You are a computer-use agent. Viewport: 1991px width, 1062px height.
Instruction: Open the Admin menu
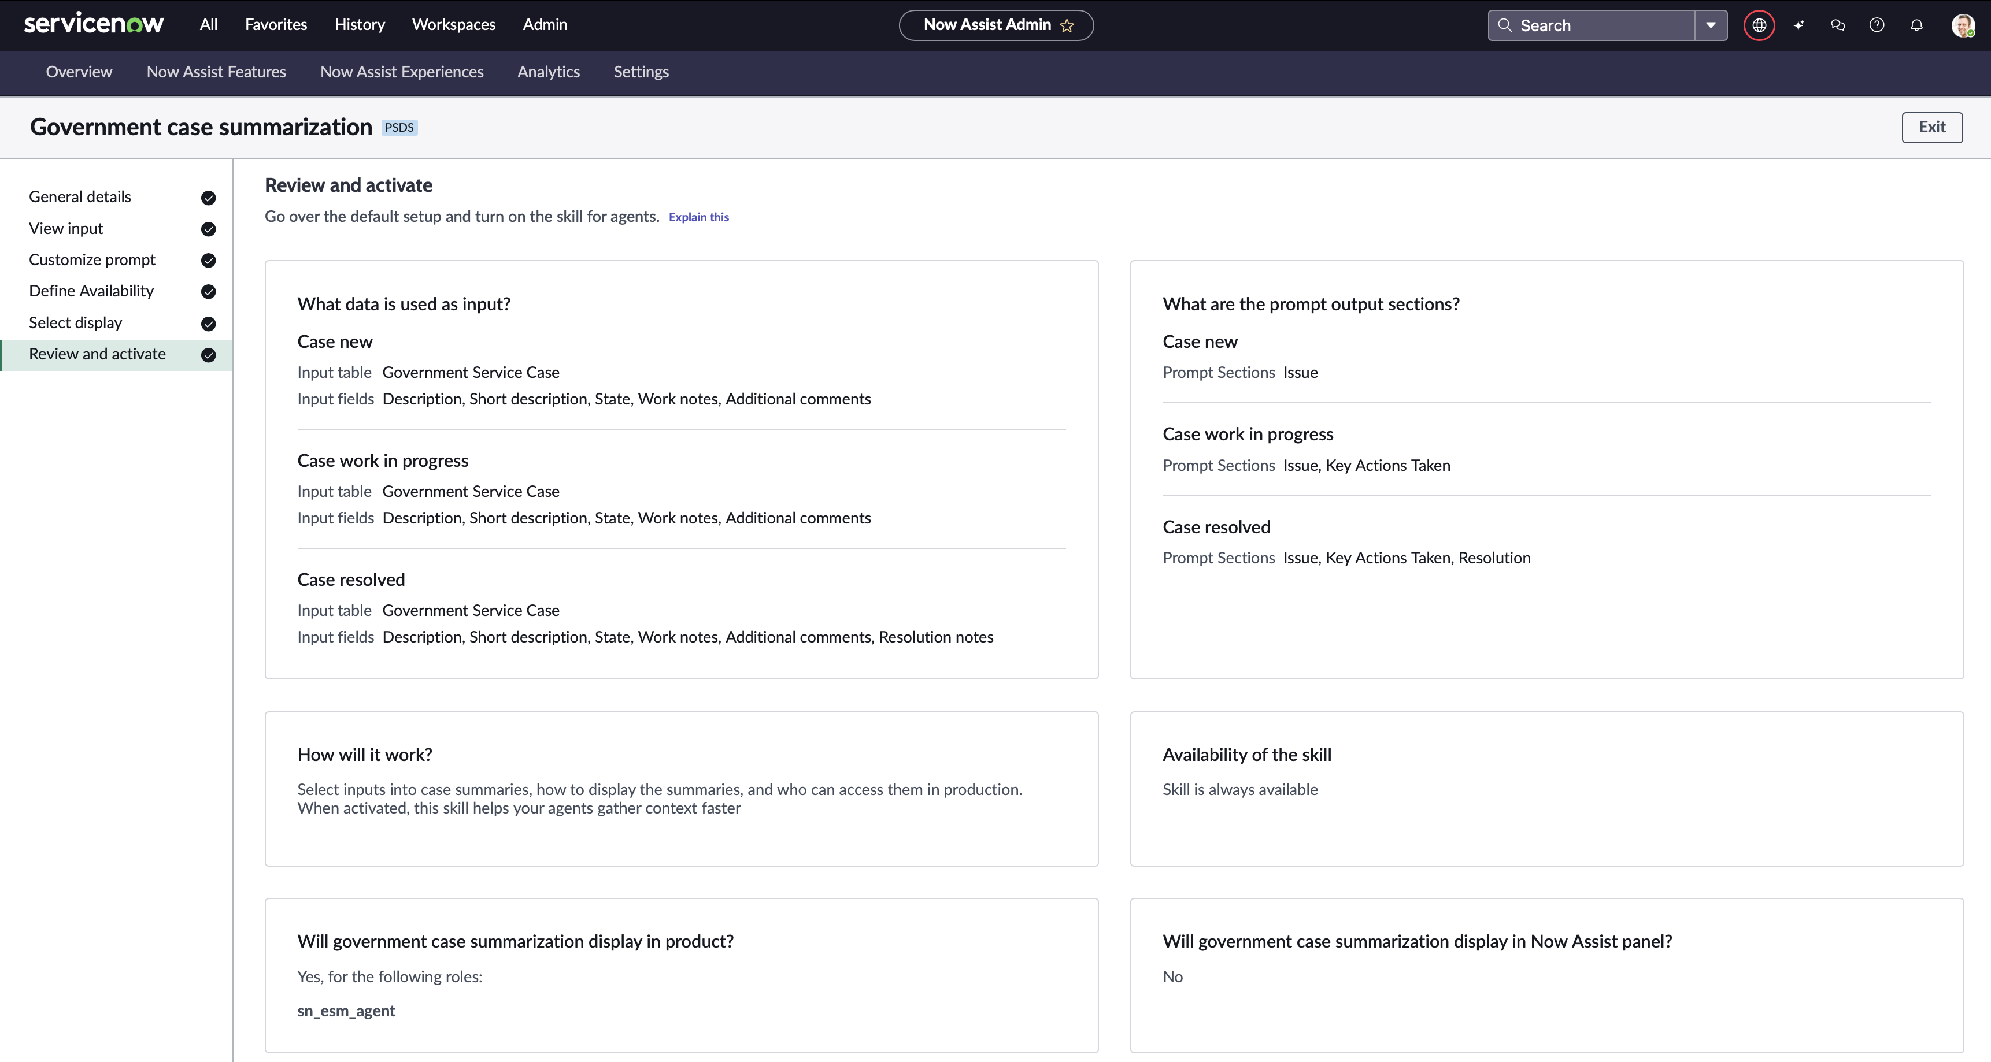click(545, 24)
